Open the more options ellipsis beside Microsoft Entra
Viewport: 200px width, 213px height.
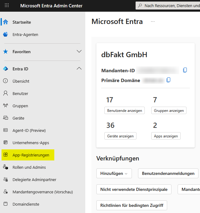[x=153, y=22]
